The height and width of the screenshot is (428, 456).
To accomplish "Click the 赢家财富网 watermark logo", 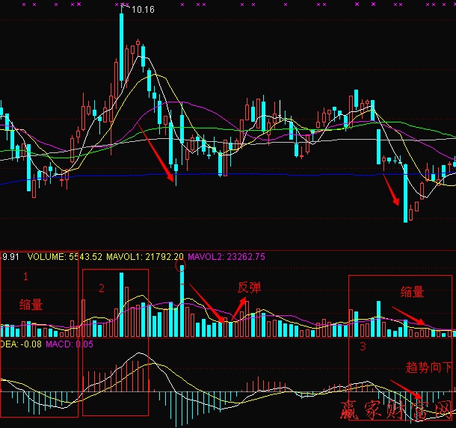I will [396, 409].
